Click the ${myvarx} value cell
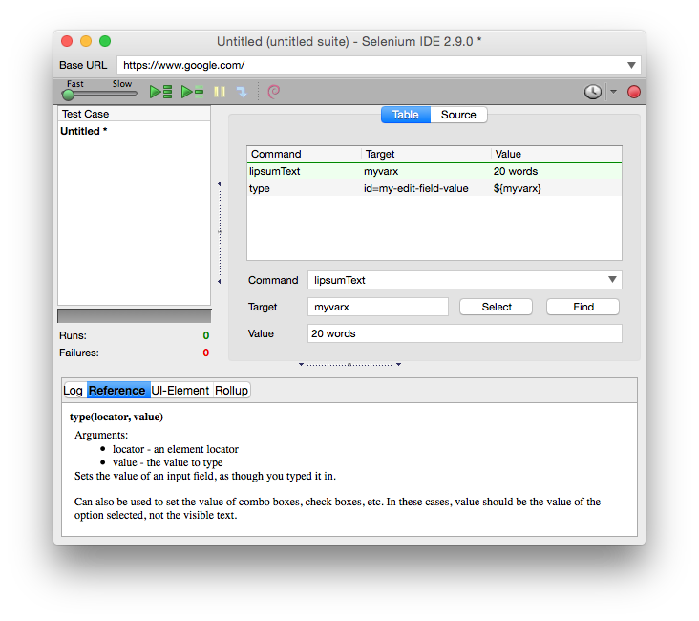 [518, 188]
